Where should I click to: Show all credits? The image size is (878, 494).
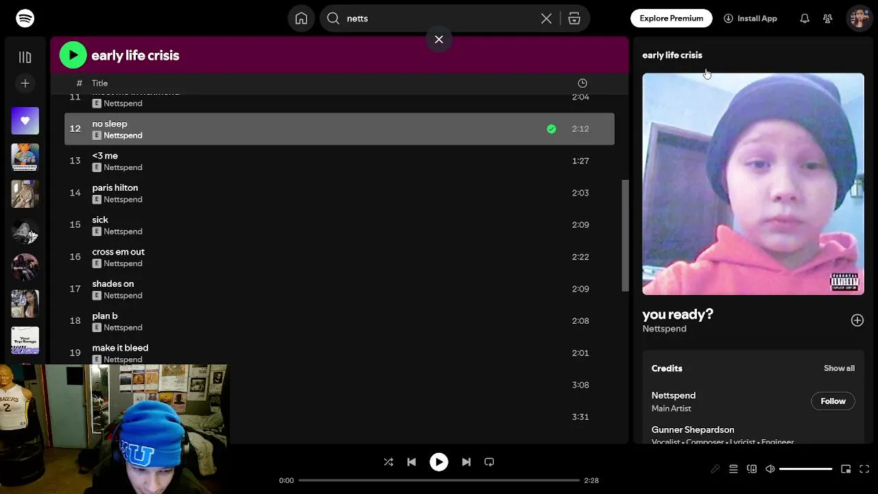click(x=839, y=368)
